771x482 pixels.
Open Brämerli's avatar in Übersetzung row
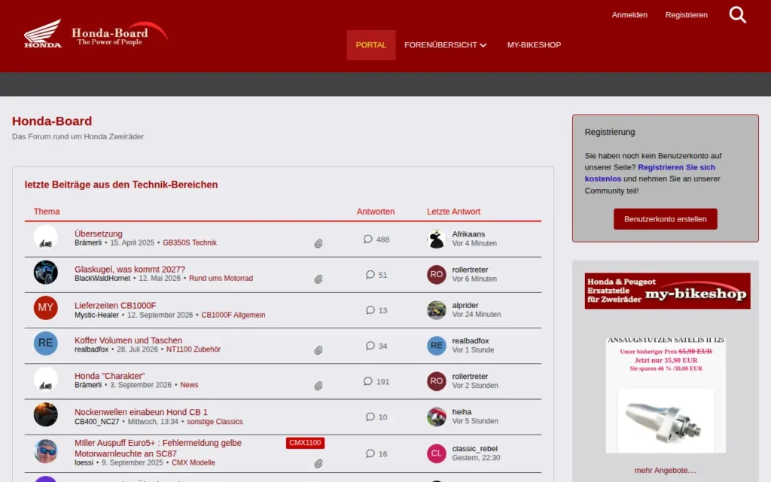point(46,237)
